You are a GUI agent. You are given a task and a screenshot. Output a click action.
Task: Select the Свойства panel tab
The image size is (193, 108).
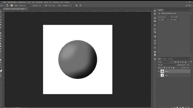pyautogui.click(x=160, y=10)
